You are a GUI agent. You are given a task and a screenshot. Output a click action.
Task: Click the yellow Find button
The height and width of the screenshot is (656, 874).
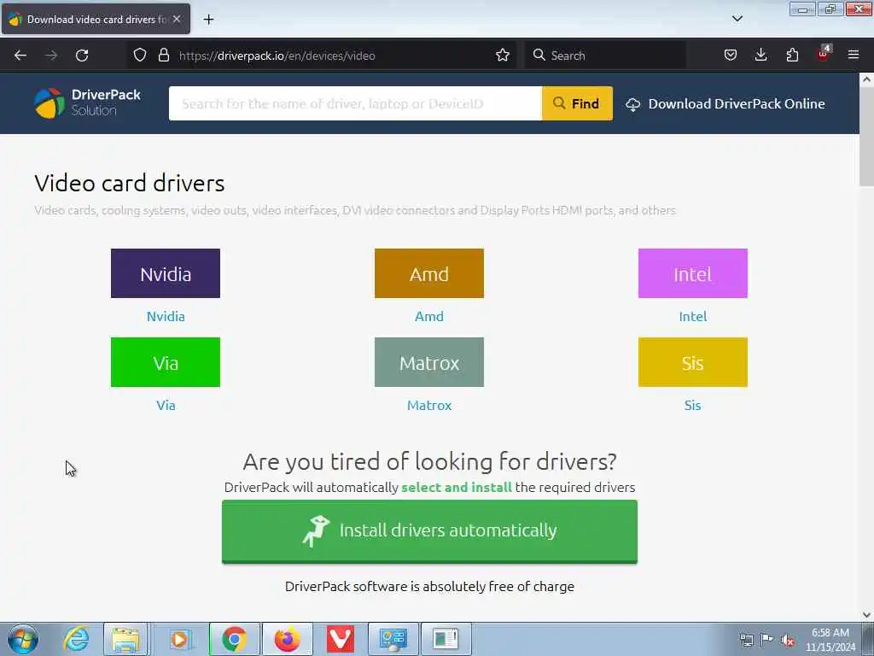pyautogui.click(x=577, y=103)
